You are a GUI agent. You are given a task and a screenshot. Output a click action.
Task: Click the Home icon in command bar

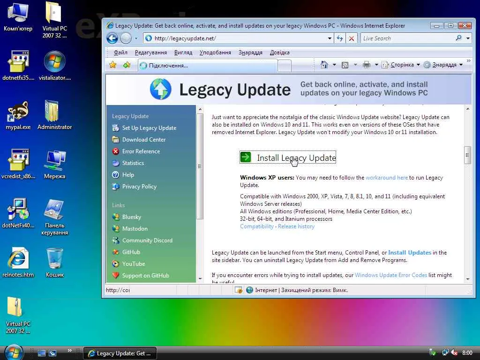[x=324, y=65]
